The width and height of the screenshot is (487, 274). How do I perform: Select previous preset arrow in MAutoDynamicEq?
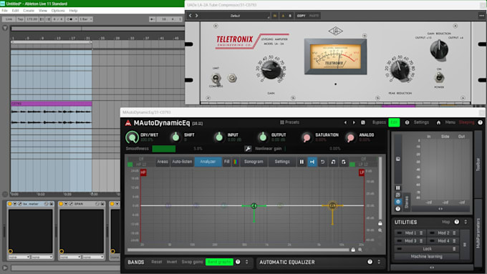coord(345,122)
